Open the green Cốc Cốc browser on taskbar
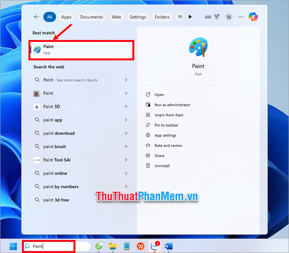The height and width of the screenshot is (253, 289). 99,246
